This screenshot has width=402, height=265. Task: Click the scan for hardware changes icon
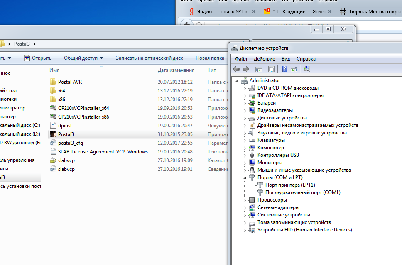coord(307,69)
